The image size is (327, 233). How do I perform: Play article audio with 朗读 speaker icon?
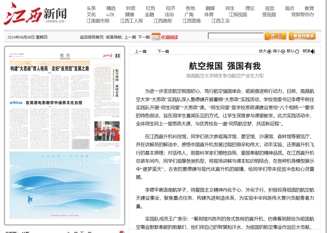point(313,51)
